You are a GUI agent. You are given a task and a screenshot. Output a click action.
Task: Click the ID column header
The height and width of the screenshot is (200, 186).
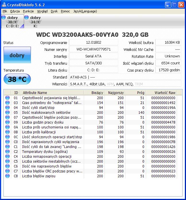15,93
